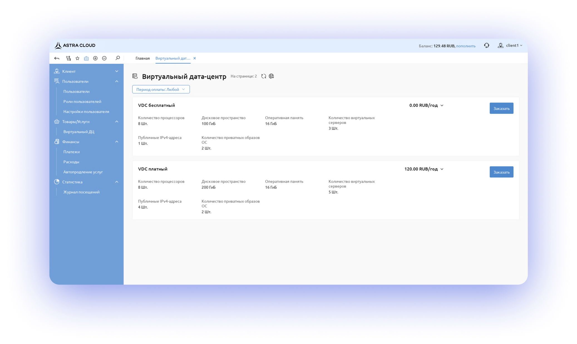Click the VDC платный plan title
The width and height of the screenshot is (577, 344).
coord(153,169)
